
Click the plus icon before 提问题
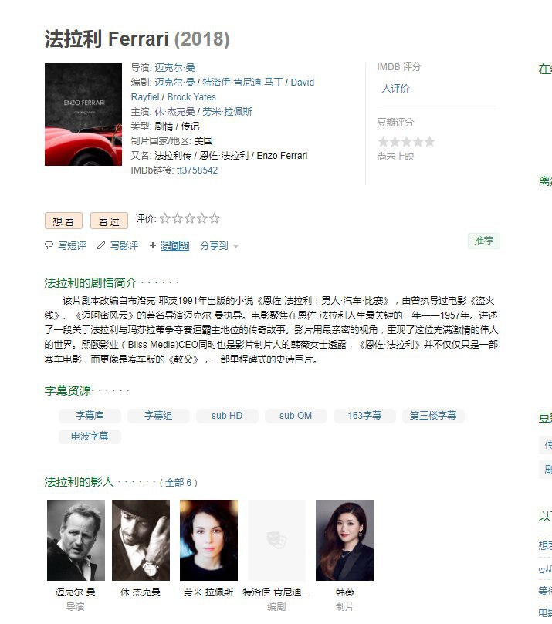pyautogui.click(x=153, y=245)
